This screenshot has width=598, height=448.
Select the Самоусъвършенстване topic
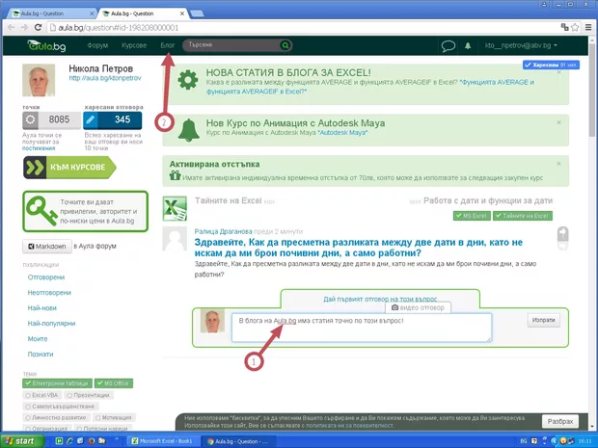pyautogui.click(x=61, y=407)
